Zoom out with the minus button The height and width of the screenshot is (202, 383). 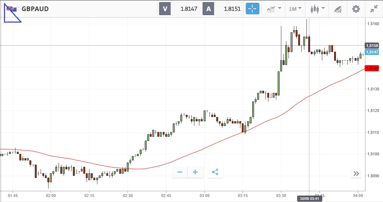[x=180, y=172]
